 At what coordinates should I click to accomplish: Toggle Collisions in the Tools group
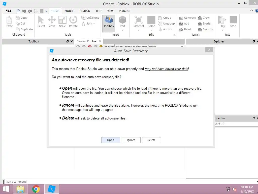tap(90, 18)
